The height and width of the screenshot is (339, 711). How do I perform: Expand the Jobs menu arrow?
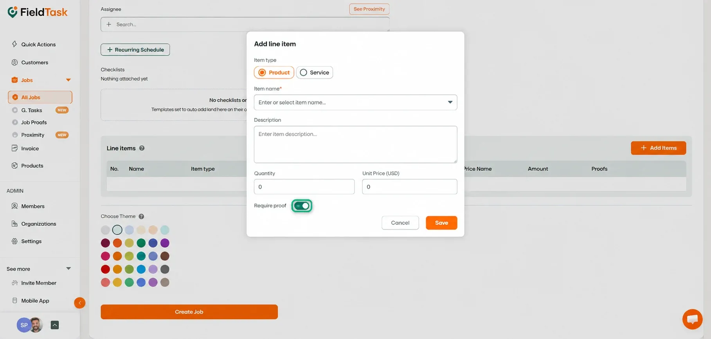(68, 80)
